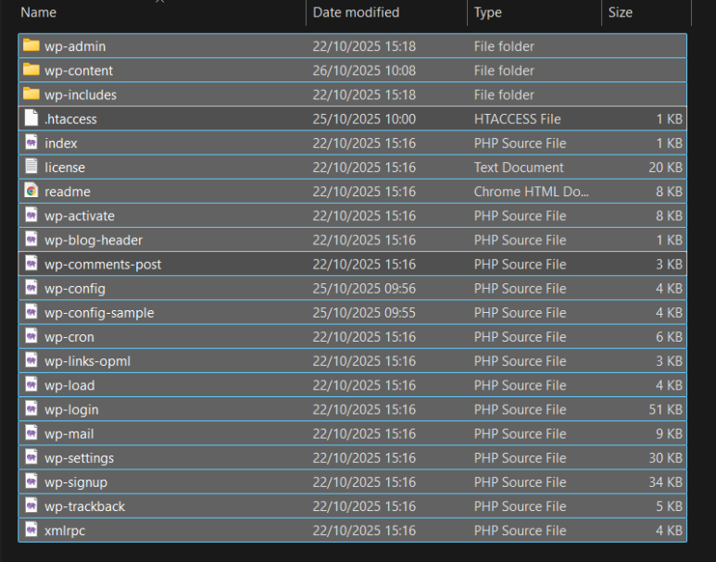The height and width of the screenshot is (562, 716).
Task: Click the wp-comments-post file name
Action: pos(103,265)
